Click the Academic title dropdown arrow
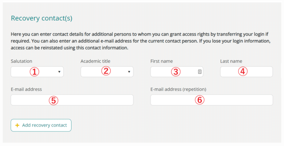Viewport: 284px width, 146px height. (x=129, y=72)
